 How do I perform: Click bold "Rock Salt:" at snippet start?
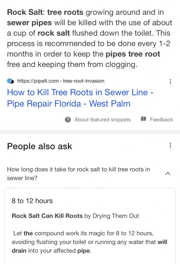coord(25,12)
